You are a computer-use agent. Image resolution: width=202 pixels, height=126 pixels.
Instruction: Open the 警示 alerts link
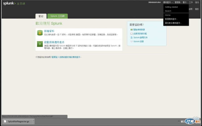(185, 2)
